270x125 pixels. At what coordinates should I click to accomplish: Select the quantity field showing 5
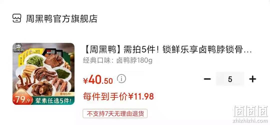point(230,79)
